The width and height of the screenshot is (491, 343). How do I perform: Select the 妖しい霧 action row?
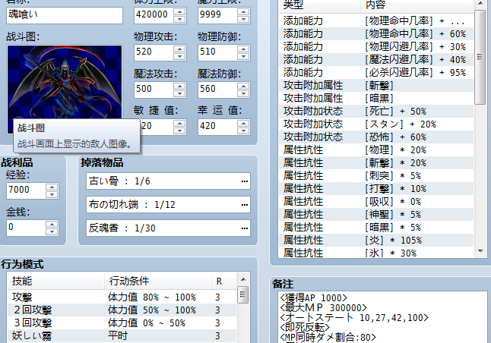coord(122,336)
